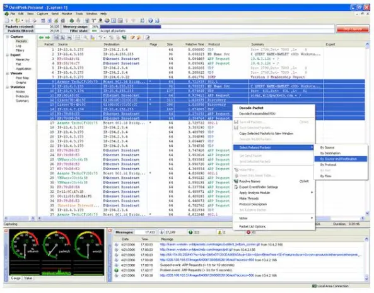Open the green app icon beside File menu
This screenshot has width=374, height=293.
(x=7, y=14)
